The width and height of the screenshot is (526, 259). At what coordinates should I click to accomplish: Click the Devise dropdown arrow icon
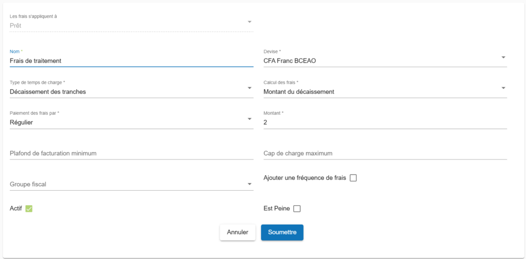tap(503, 57)
